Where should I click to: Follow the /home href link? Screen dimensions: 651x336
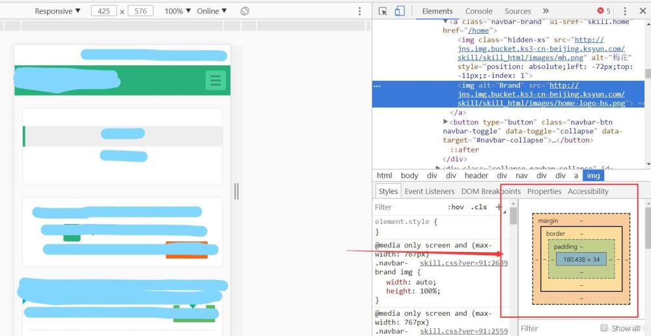click(478, 31)
